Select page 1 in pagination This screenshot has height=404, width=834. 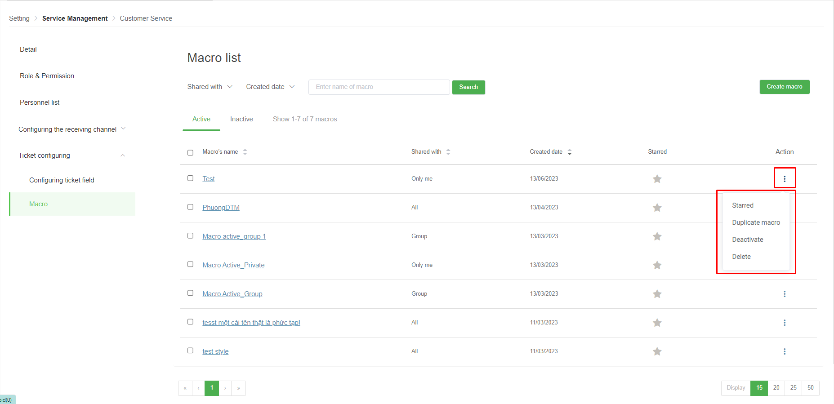(x=212, y=388)
